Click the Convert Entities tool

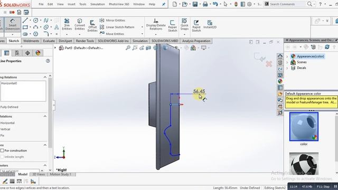coord(80,24)
